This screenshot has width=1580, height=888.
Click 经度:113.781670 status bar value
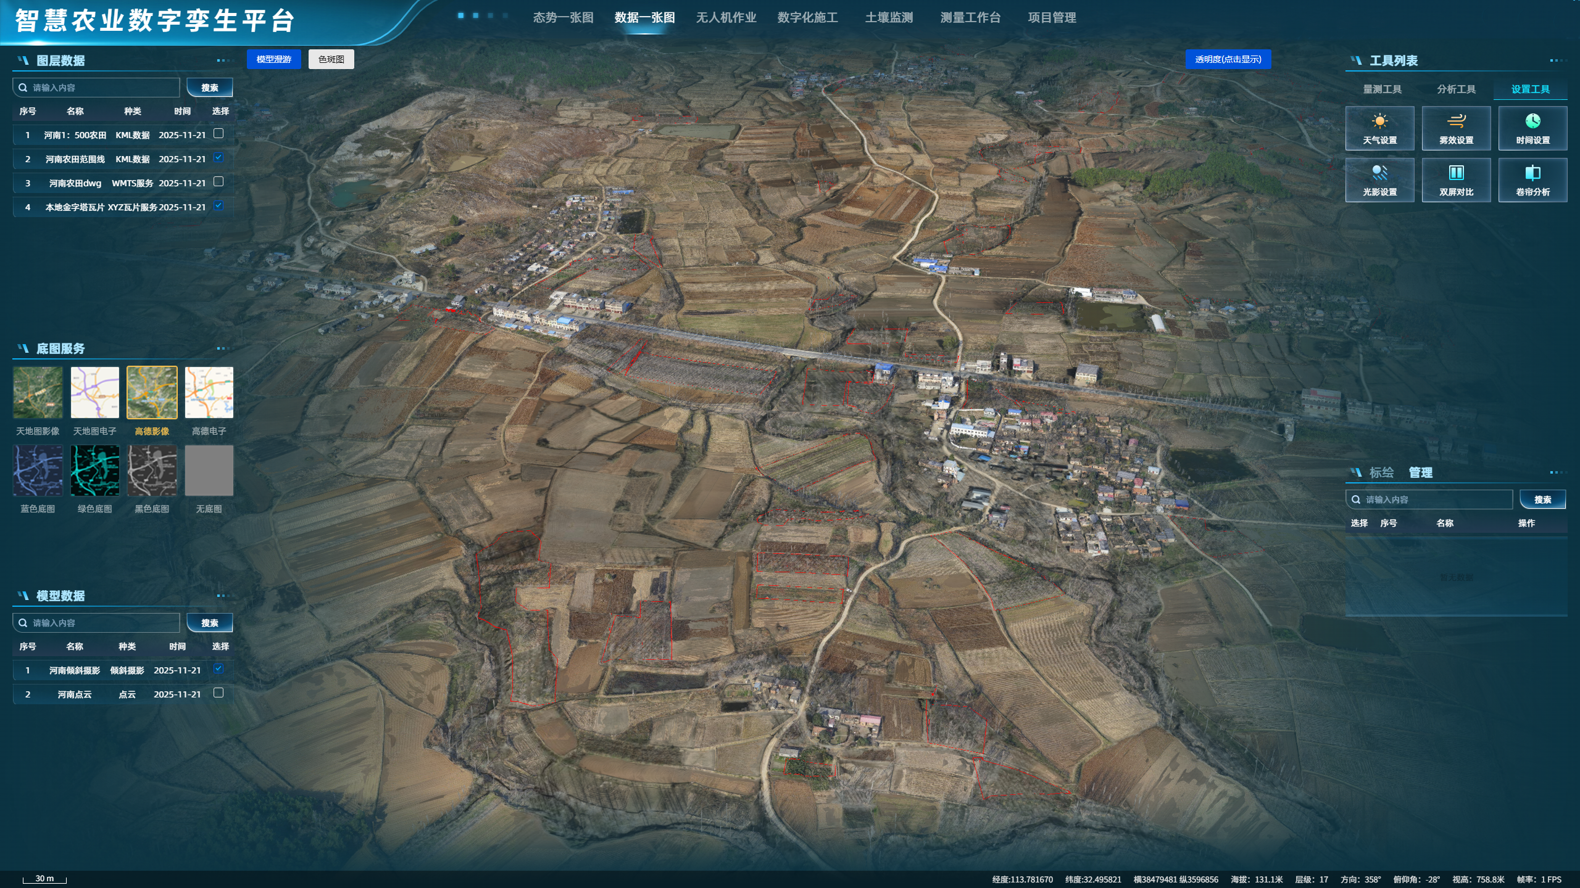[1023, 879]
